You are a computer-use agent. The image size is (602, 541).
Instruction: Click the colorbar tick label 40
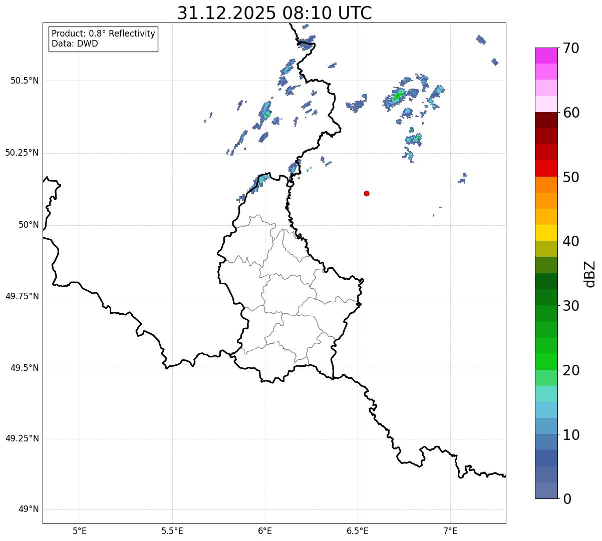(570, 241)
